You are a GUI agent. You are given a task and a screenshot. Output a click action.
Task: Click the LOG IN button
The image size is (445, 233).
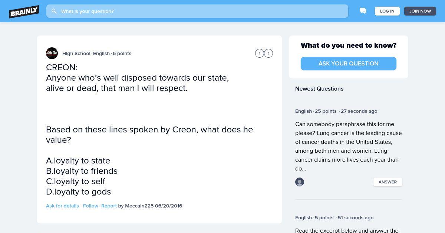(x=387, y=11)
